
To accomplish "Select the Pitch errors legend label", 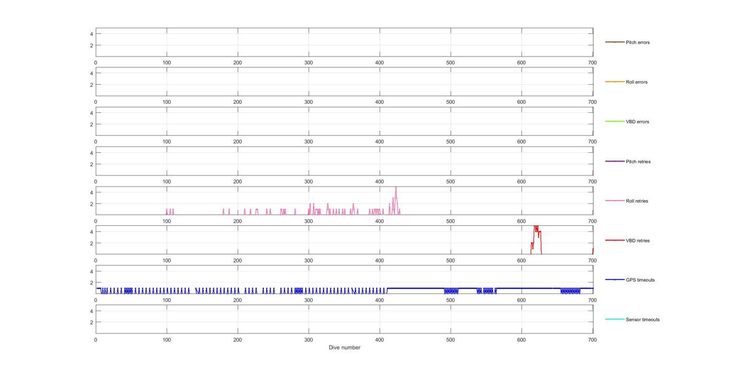I will pyautogui.click(x=638, y=42).
